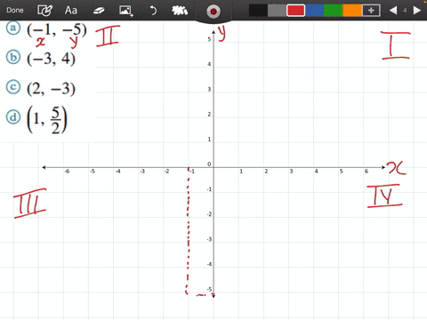Image resolution: width=427 pixels, height=320 pixels.
Task: Click the circled letter d label
Action: click(13, 117)
